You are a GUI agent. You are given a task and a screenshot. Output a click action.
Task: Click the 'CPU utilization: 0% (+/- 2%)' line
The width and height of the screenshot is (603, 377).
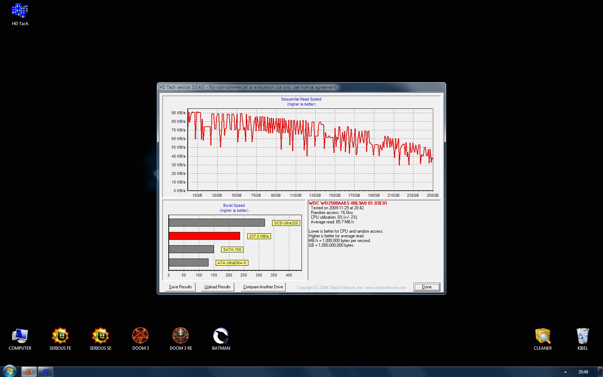[334, 217]
